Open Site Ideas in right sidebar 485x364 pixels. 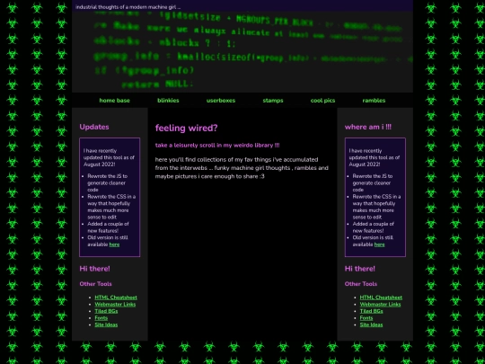point(371,324)
